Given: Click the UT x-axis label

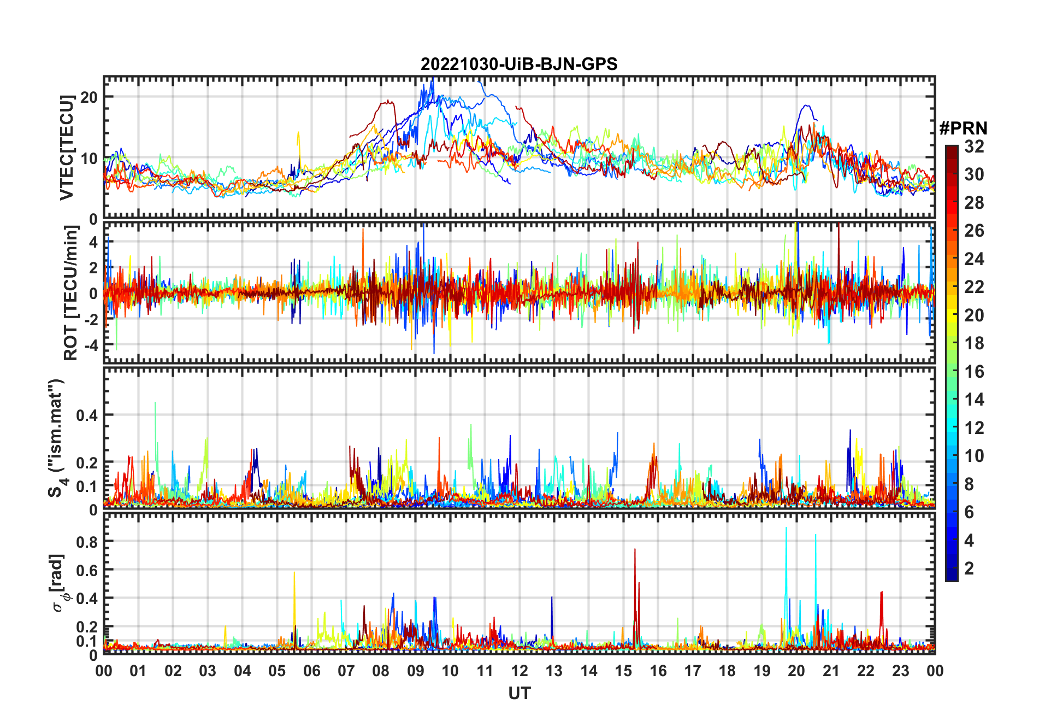Looking at the screenshot, I should 519,694.
